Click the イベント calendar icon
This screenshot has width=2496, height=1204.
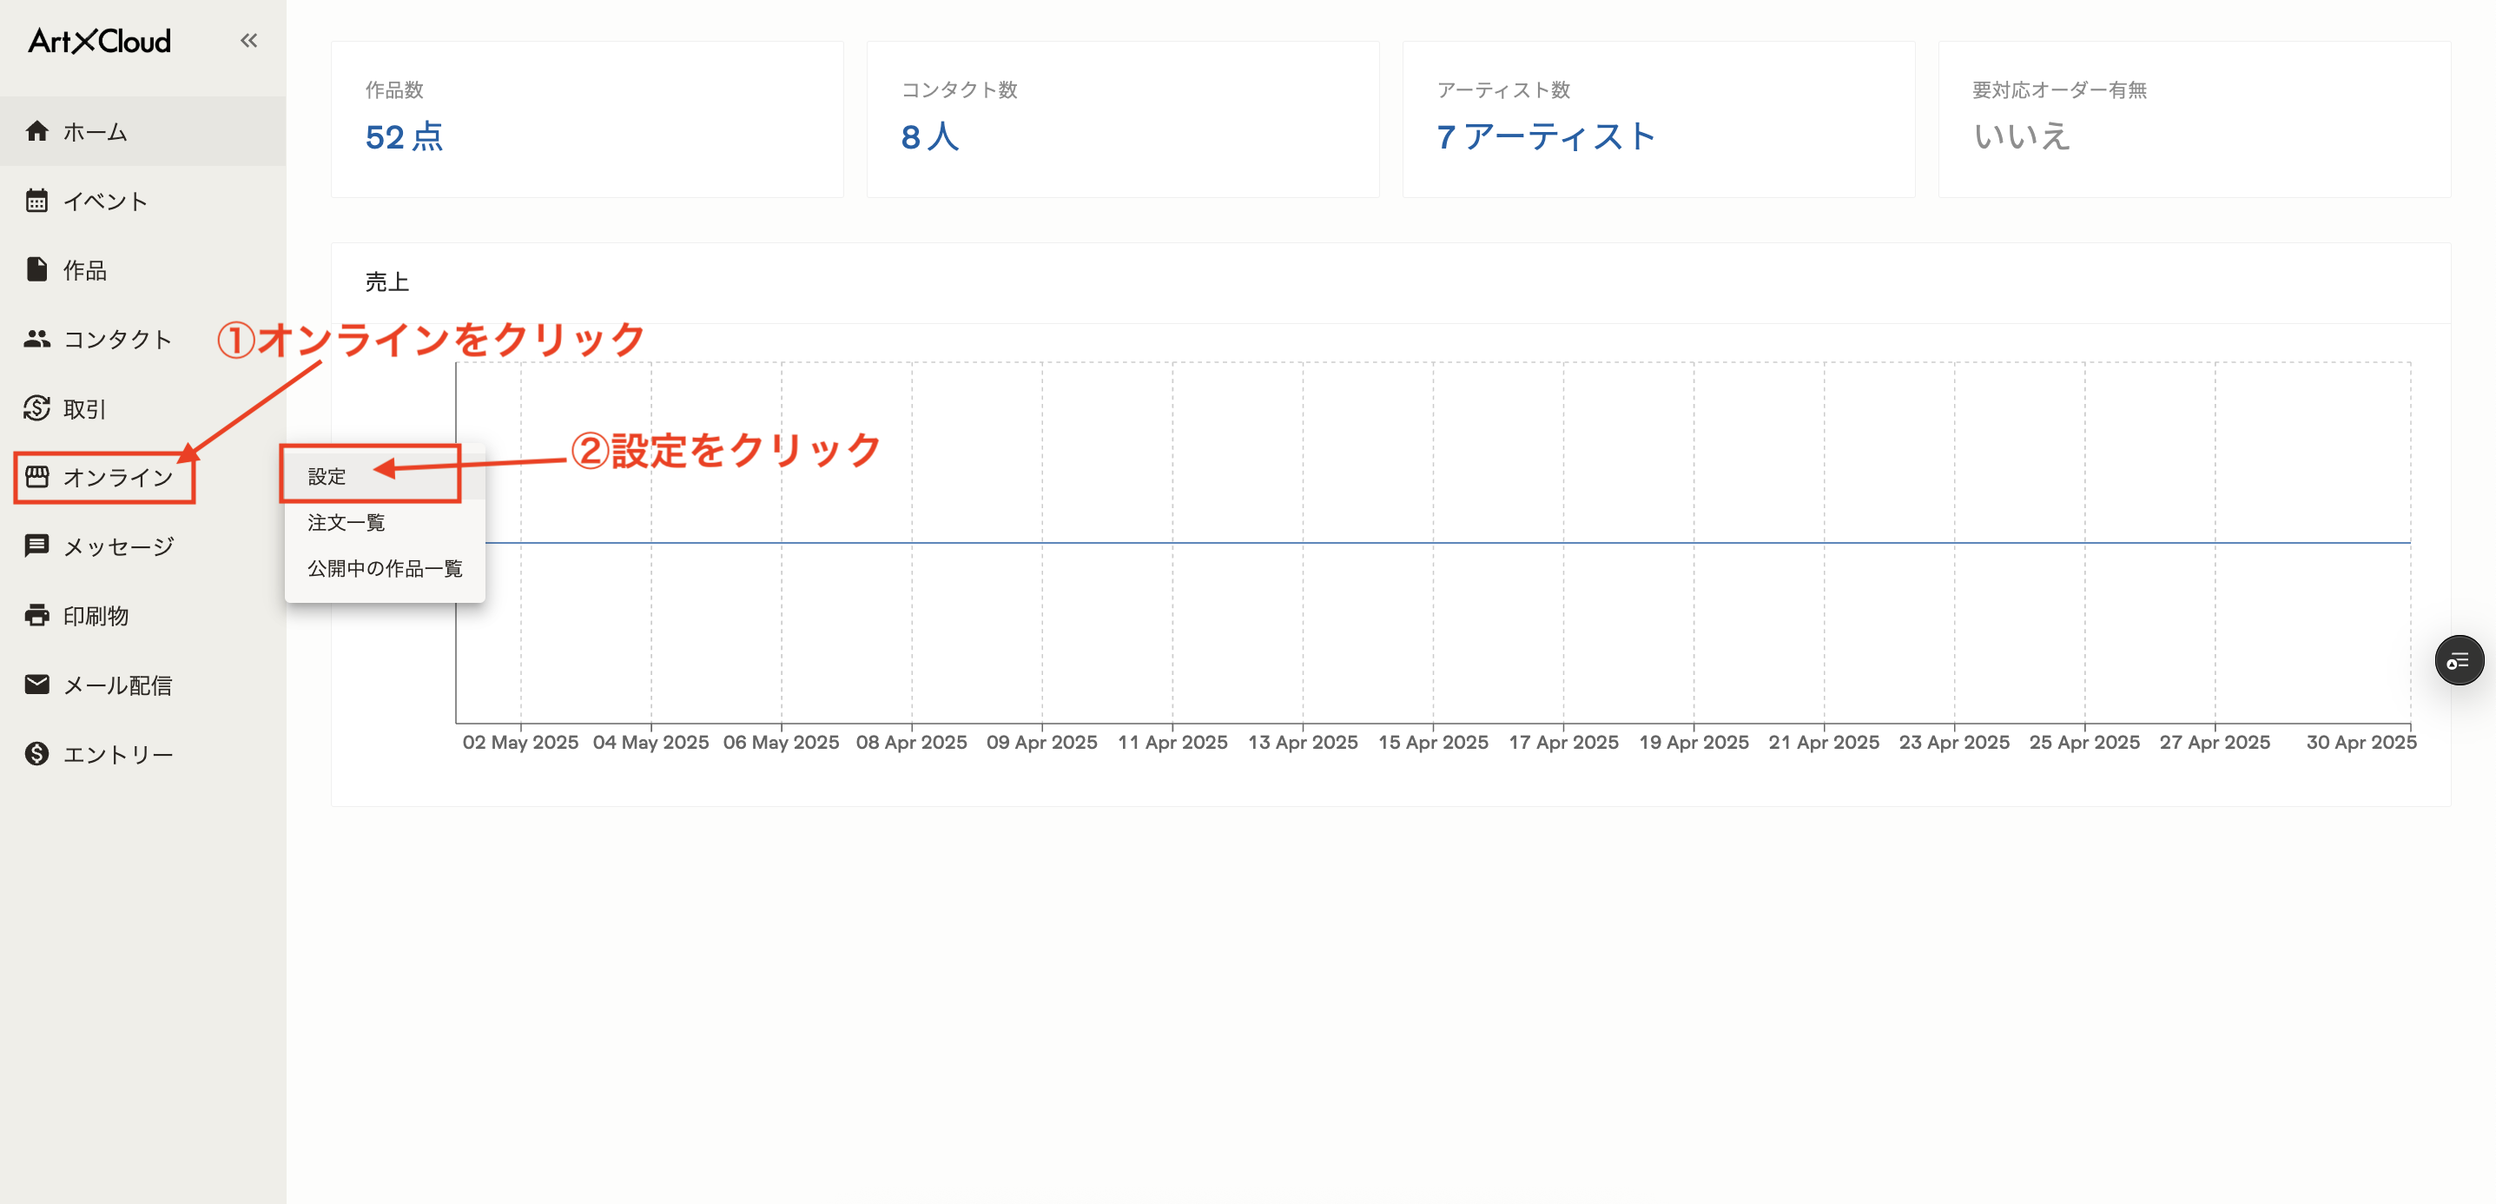[x=36, y=201]
